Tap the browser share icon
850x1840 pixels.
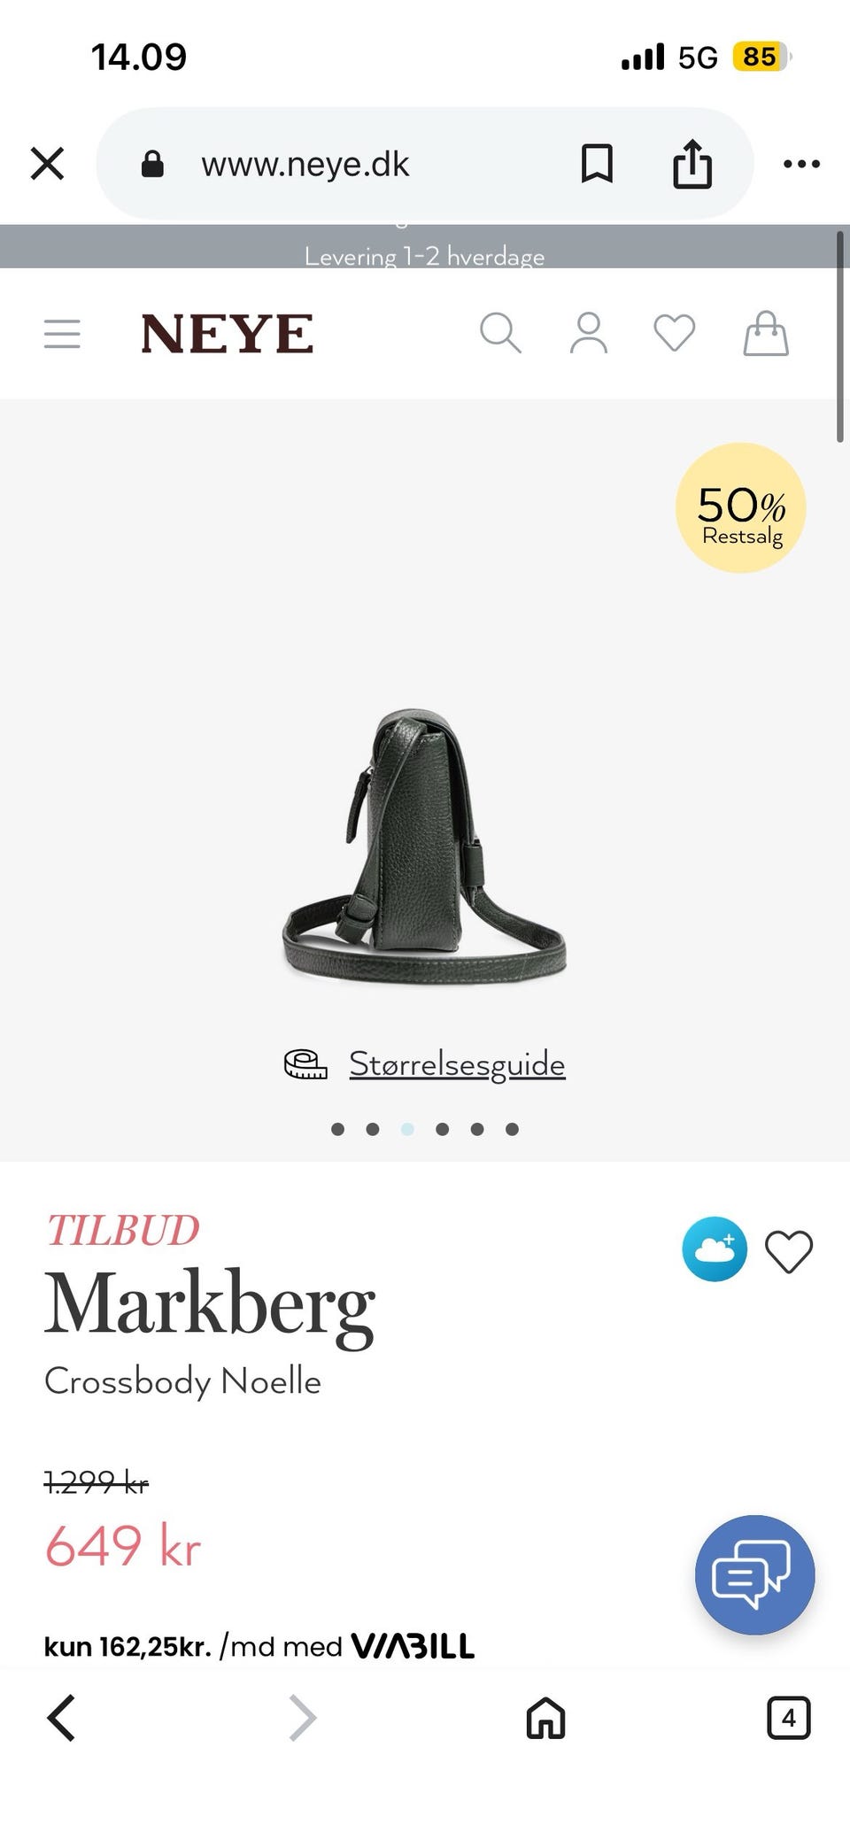coord(692,164)
